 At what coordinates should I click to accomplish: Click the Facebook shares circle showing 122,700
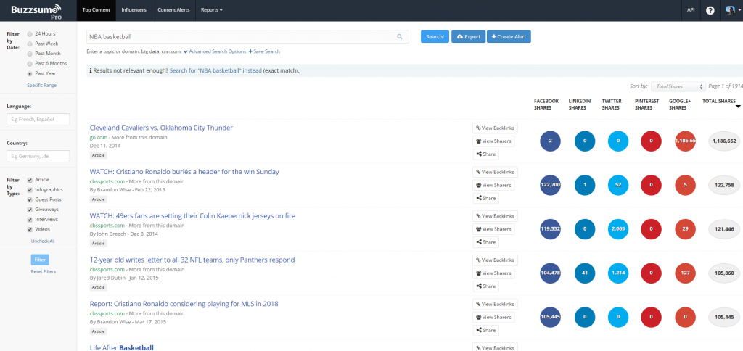click(x=550, y=186)
